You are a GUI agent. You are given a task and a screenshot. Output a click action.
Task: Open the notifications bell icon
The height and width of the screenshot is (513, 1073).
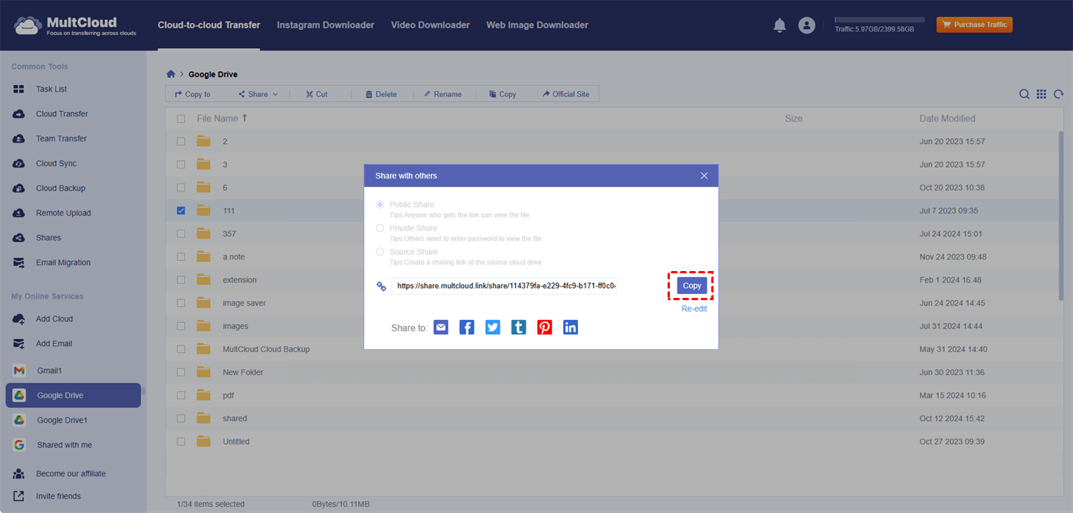click(779, 25)
